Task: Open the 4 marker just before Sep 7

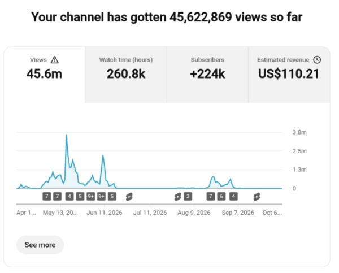Action: 233,197
